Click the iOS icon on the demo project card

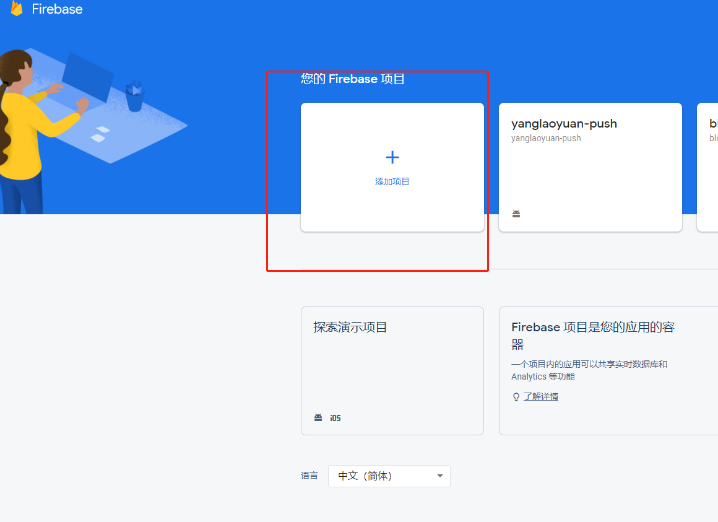tap(335, 417)
